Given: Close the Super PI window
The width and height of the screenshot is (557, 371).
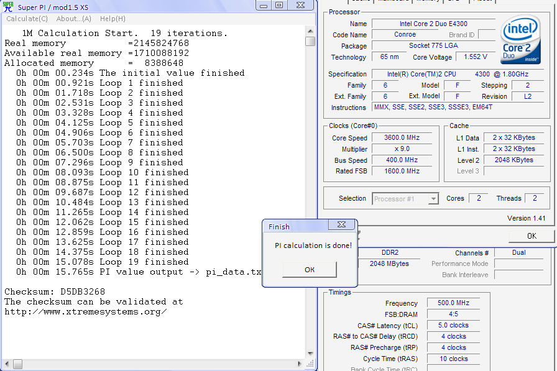Looking at the screenshot, I should point(300,5).
